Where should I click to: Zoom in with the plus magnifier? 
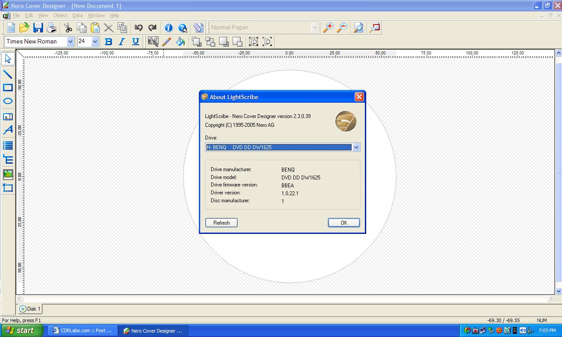328,28
